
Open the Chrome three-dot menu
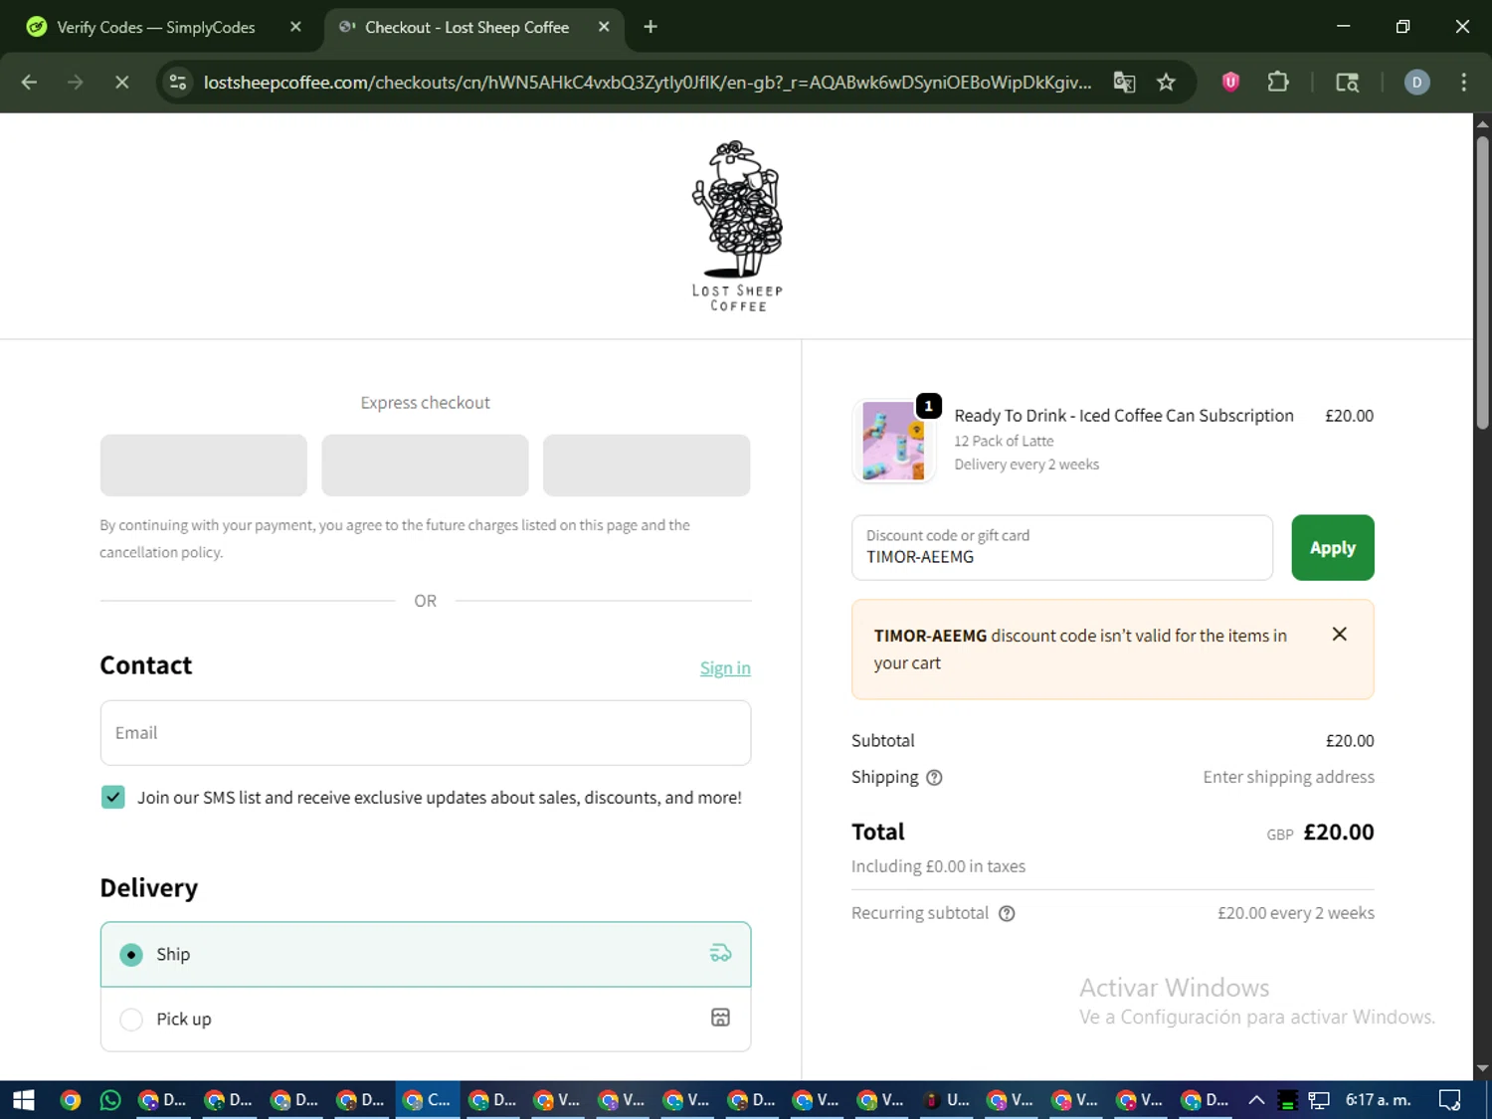coord(1463,83)
